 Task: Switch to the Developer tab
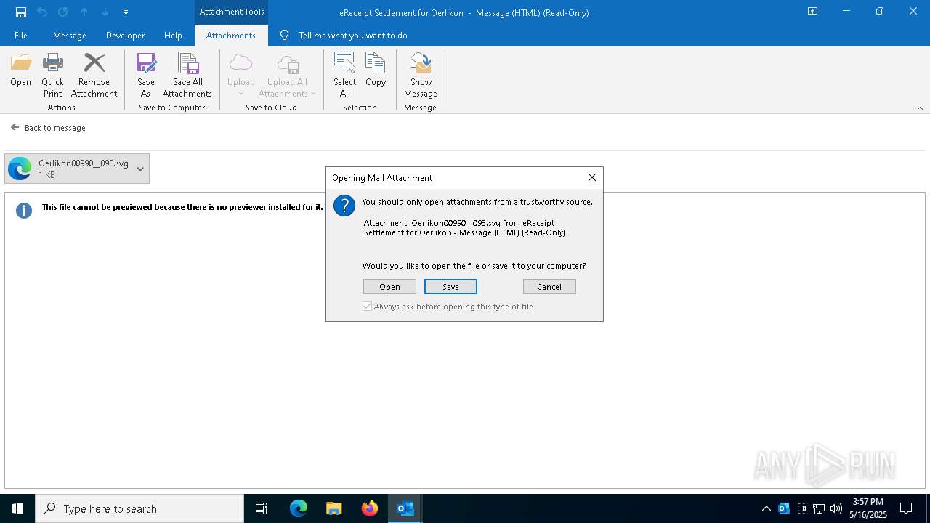click(x=125, y=35)
